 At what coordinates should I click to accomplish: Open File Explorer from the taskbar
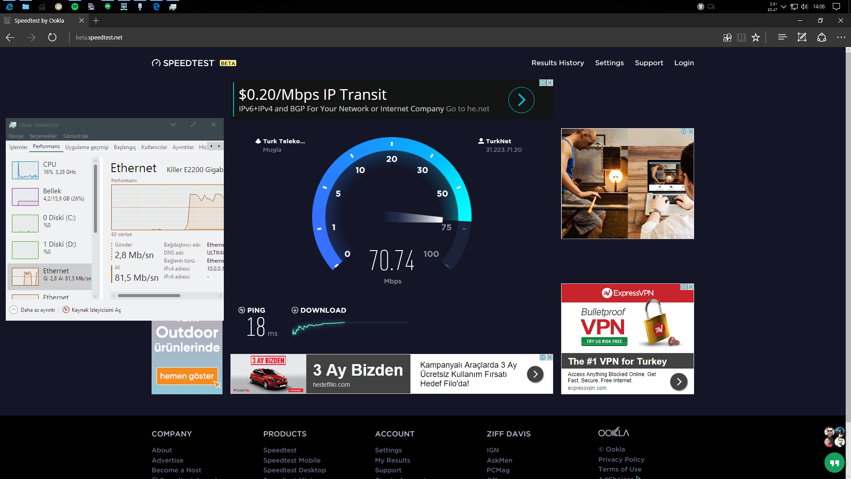(26, 7)
